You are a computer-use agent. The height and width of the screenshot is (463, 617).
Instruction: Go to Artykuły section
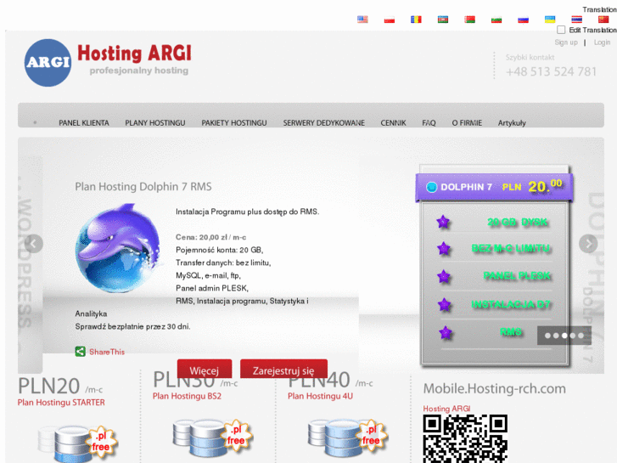point(512,123)
